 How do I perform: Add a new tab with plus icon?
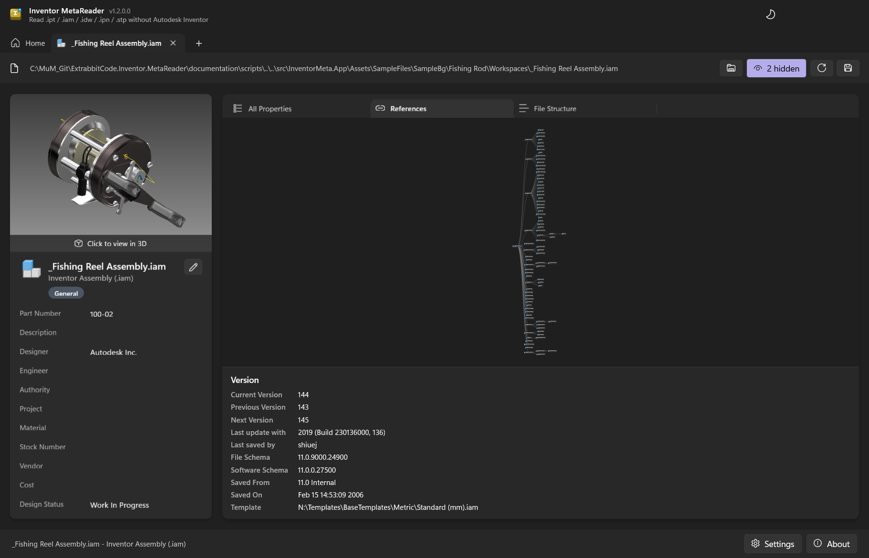coord(199,43)
